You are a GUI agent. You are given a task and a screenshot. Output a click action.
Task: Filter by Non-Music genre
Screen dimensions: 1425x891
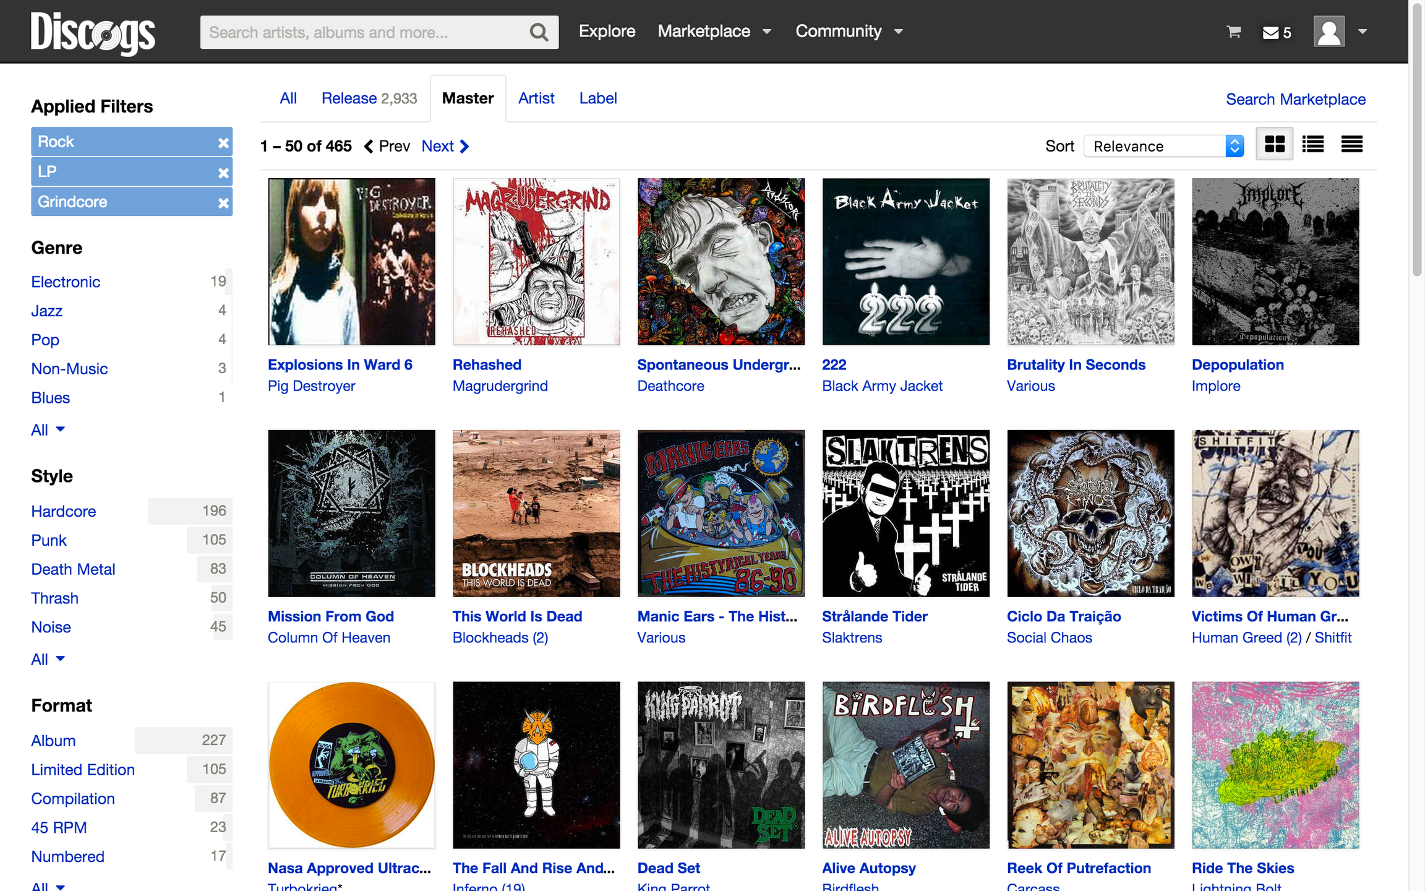tap(69, 369)
